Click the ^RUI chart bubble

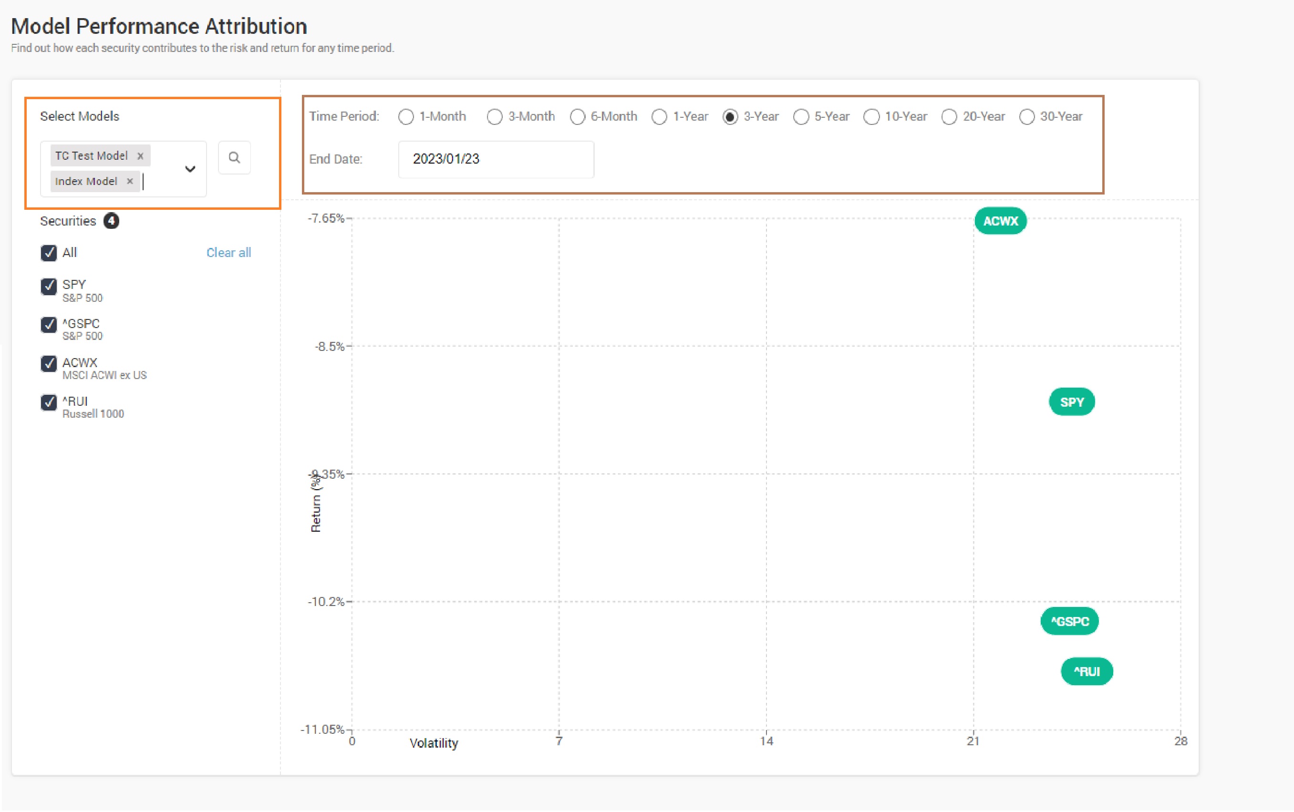point(1087,671)
